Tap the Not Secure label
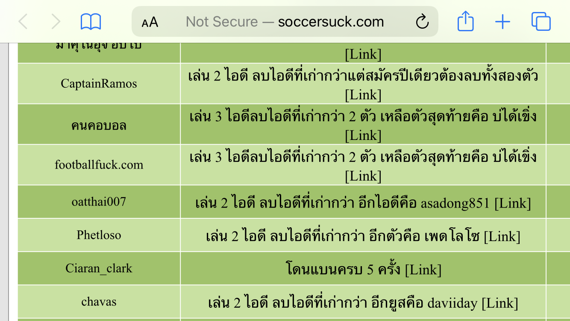 coord(222,21)
